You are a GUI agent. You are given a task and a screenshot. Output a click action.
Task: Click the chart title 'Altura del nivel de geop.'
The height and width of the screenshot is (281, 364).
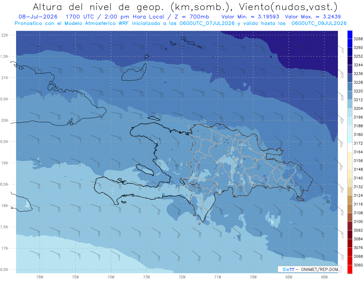point(99,7)
